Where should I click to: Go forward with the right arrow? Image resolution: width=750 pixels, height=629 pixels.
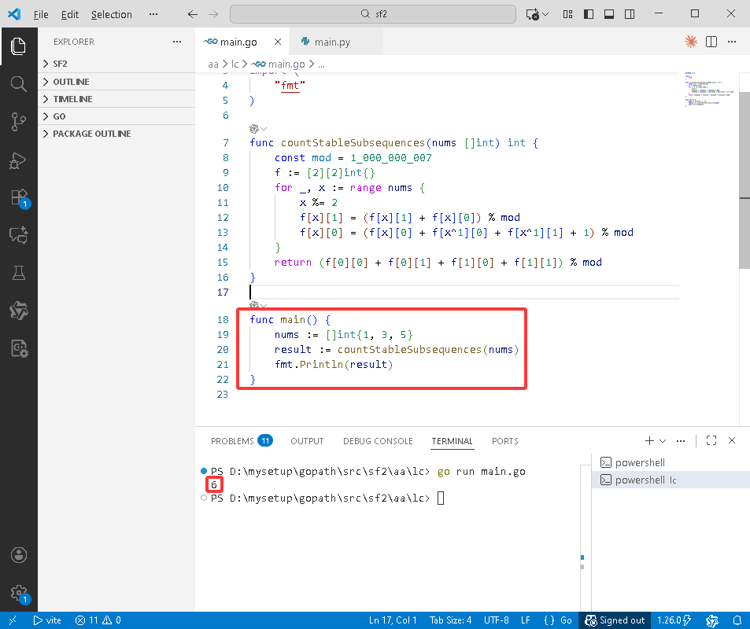pos(213,14)
